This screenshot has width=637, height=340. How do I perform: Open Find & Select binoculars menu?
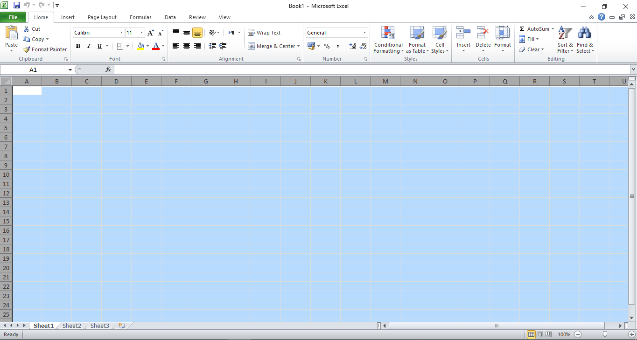click(x=585, y=40)
